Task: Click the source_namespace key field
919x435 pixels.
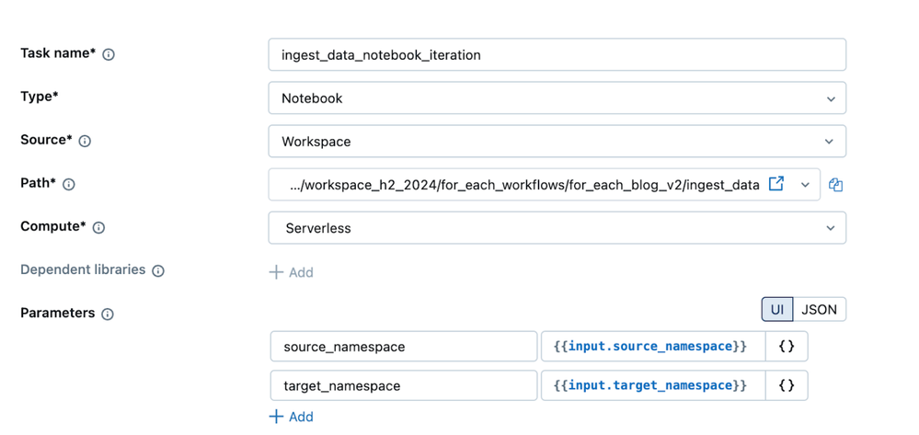Action: point(403,347)
